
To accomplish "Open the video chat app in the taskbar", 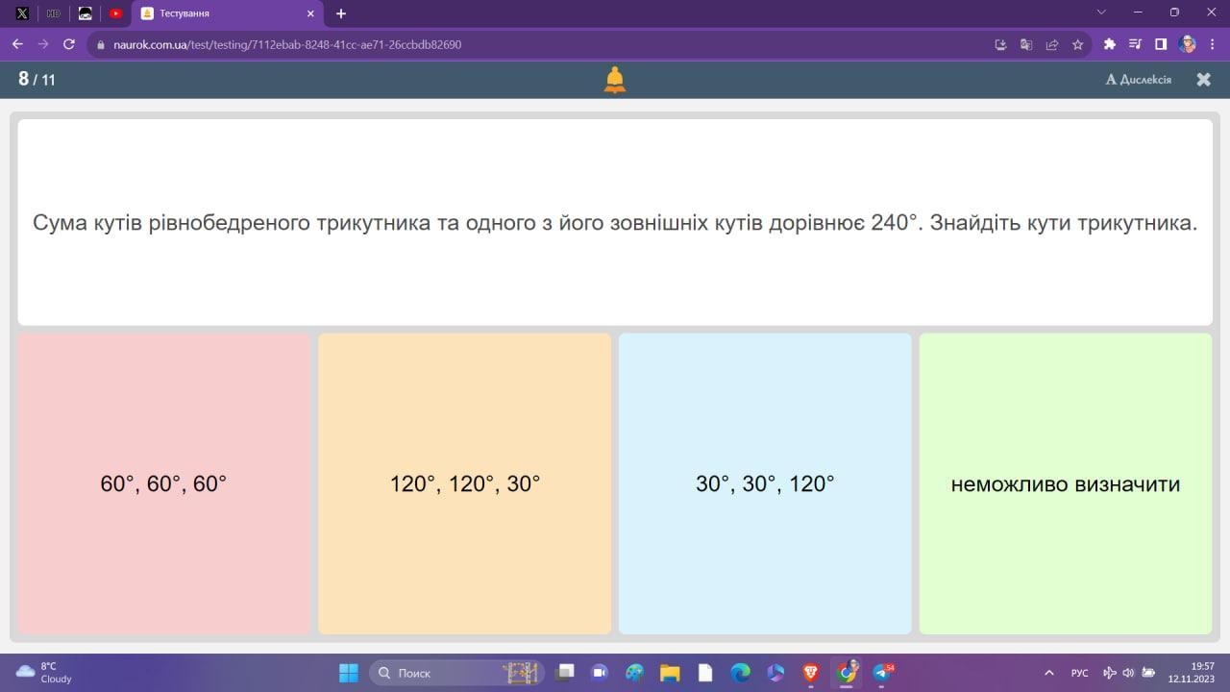I will tap(600, 673).
